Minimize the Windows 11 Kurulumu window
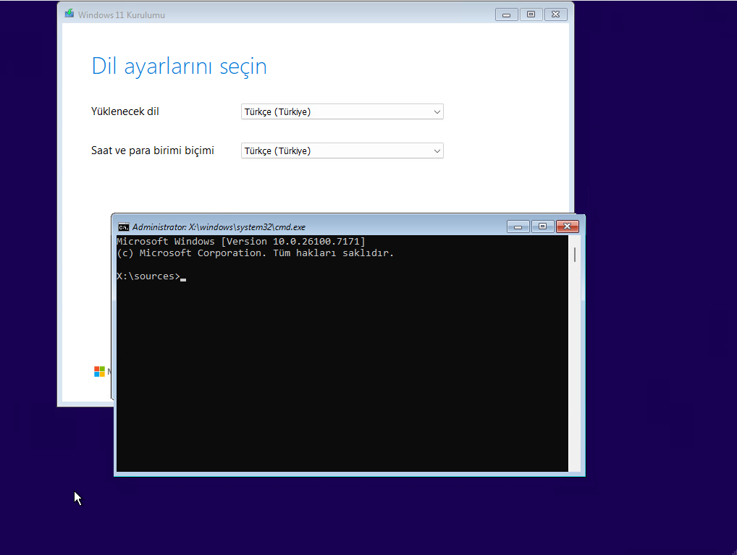The width and height of the screenshot is (737, 555). 506,14
